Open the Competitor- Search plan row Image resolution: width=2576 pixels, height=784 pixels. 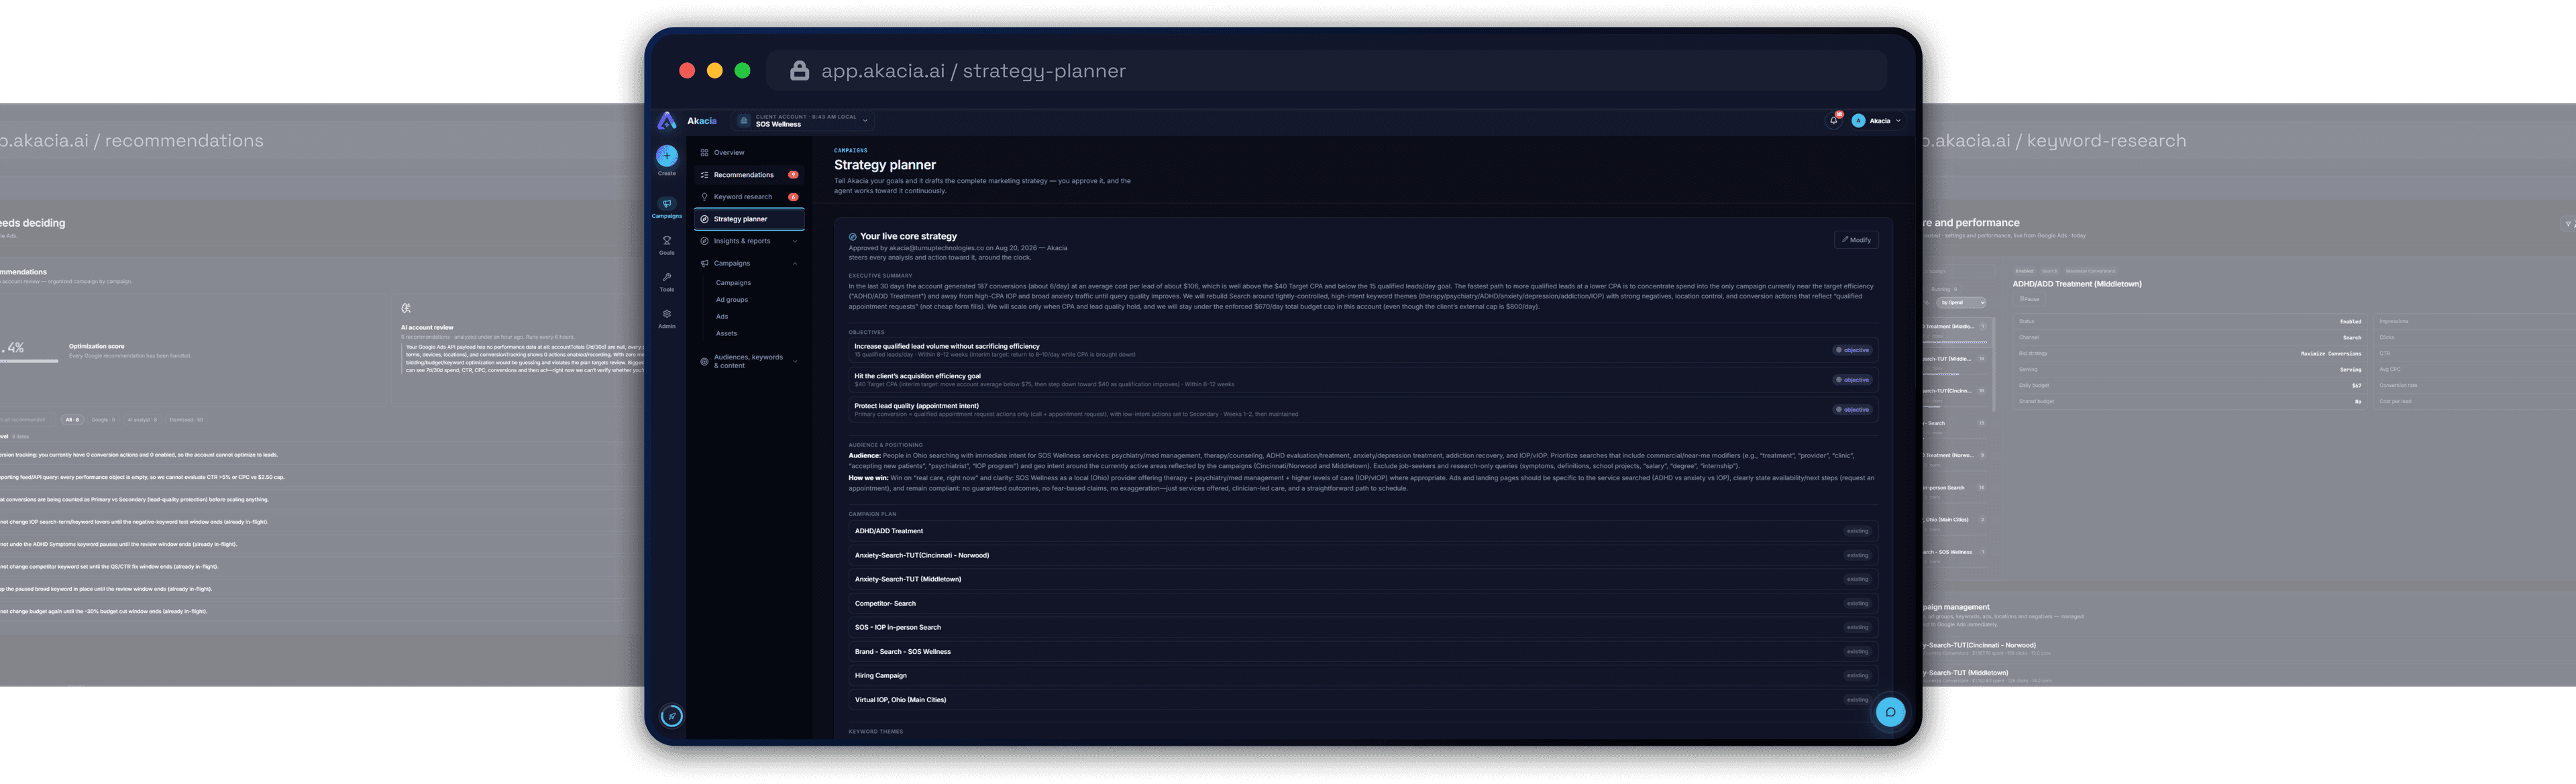click(1363, 604)
